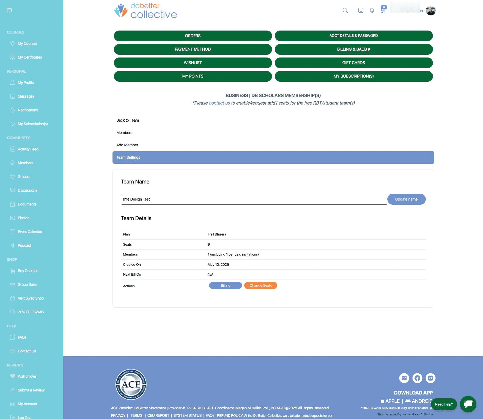Focus the Team Name text field

coord(254,199)
